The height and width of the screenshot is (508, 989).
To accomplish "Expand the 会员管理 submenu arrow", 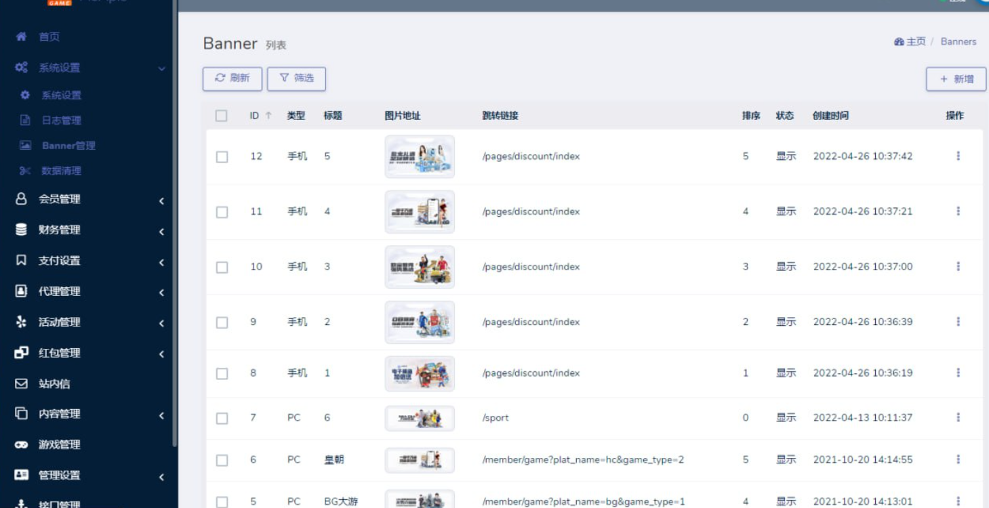I will point(161,200).
